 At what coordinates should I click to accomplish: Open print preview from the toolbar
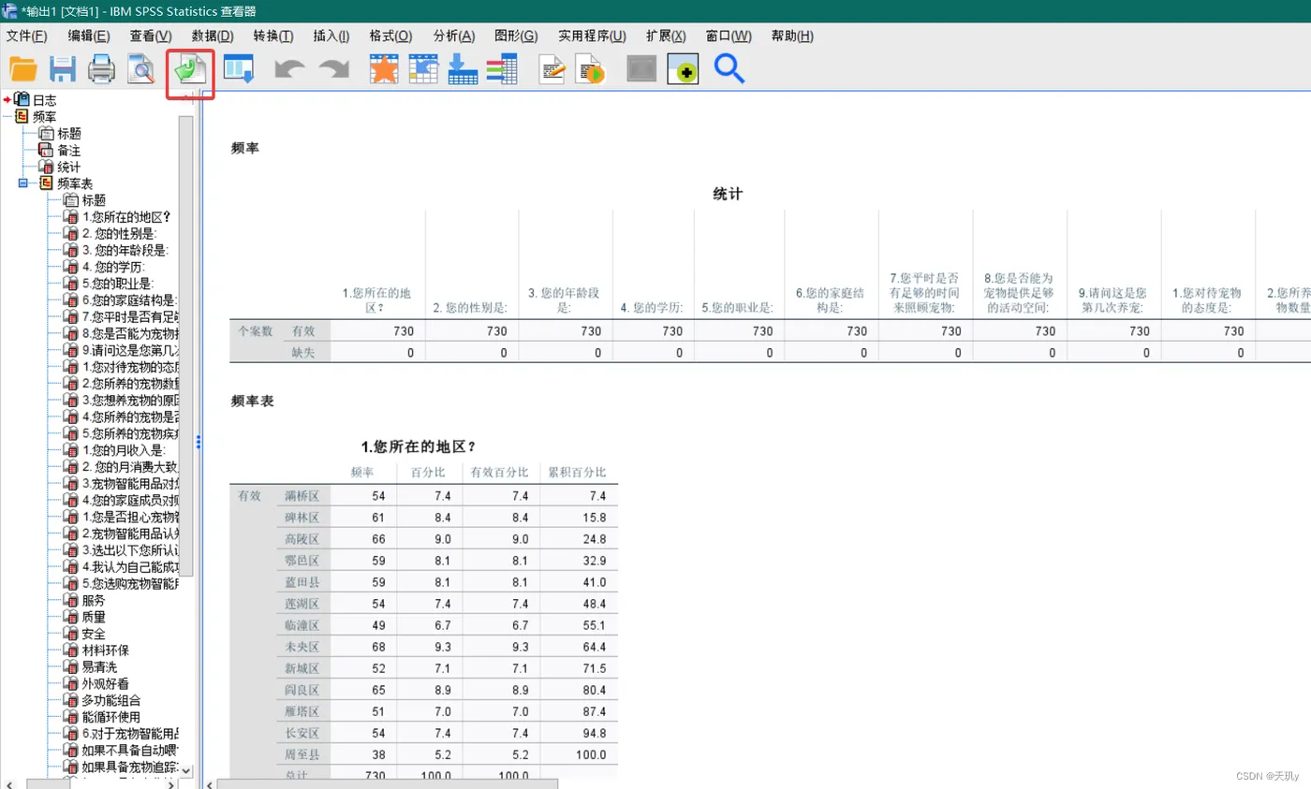coord(140,69)
